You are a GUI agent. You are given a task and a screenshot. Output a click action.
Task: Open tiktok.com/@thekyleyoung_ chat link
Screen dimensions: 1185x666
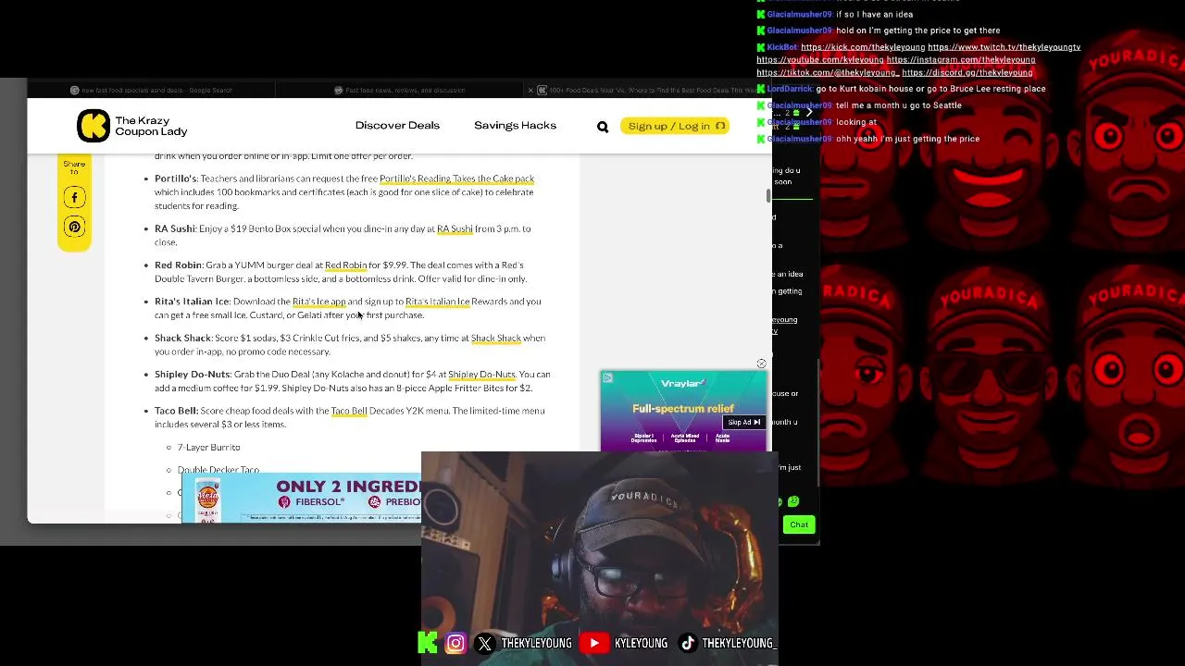tap(828, 73)
